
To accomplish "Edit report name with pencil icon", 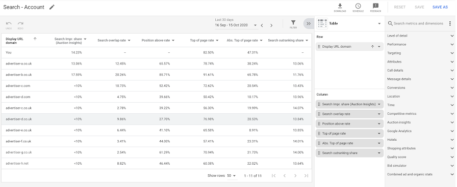I will (52, 7).
